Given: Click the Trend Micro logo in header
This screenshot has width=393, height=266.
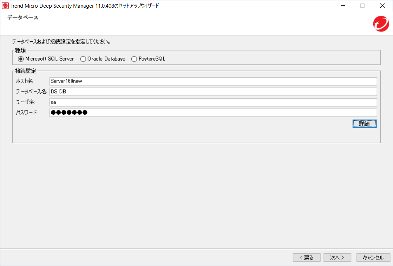Looking at the screenshot, I should coord(381,24).
